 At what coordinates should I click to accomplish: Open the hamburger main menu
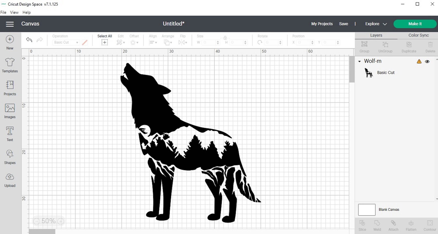(10, 24)
